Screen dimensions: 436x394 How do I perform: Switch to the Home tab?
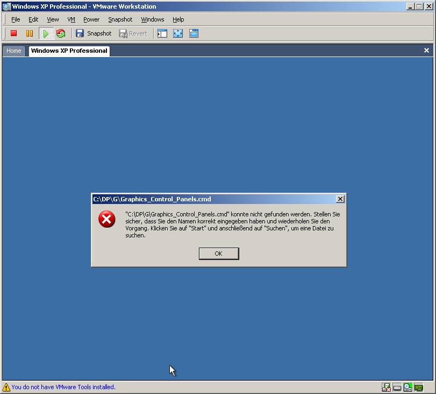pyautogui.click(x=14, y=51)
